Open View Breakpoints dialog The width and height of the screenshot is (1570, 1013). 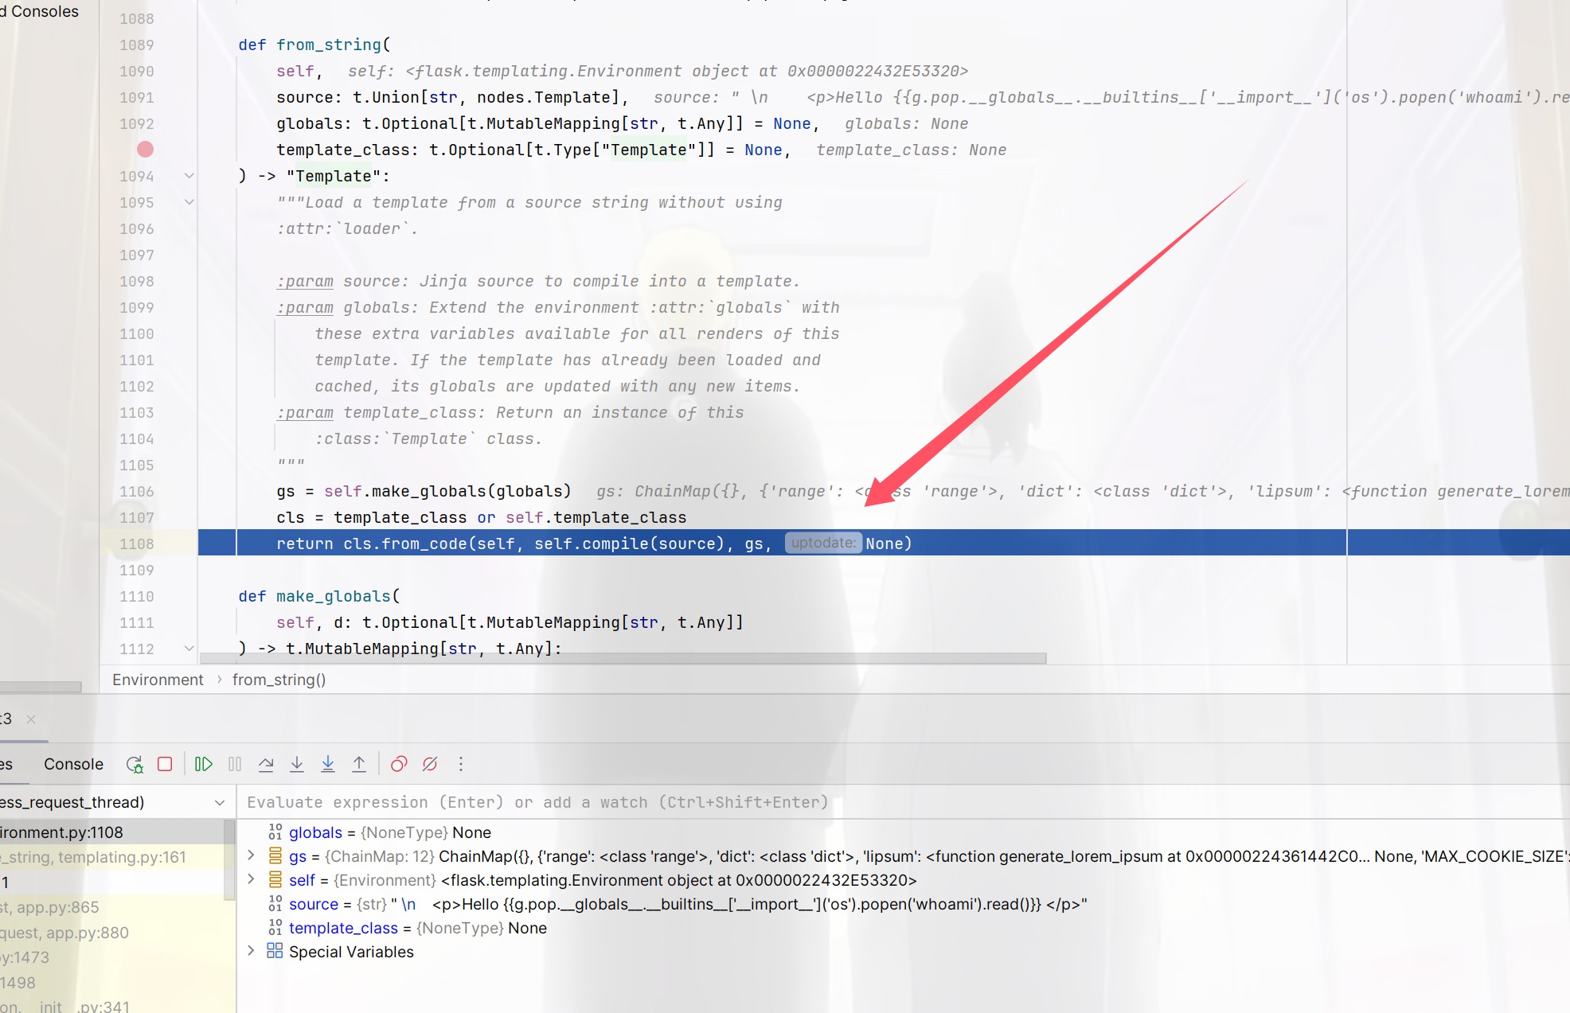pyautogui.click(x=399, y=764)
